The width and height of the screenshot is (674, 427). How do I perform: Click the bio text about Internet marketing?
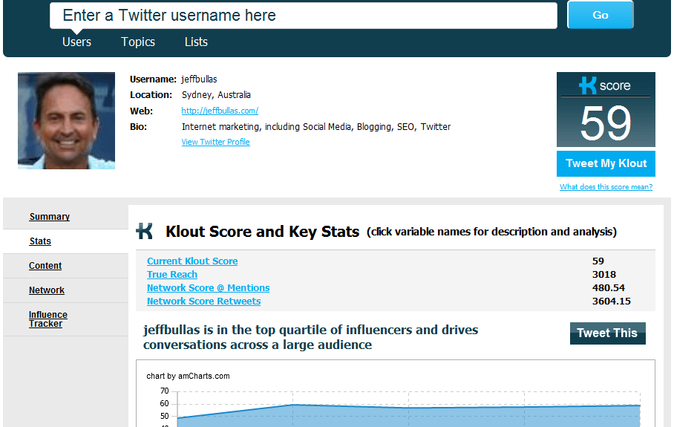pyautogui.click(x=316, y=127)
